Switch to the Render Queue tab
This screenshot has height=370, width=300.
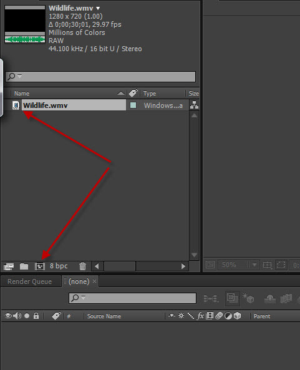tap(30, 281)
